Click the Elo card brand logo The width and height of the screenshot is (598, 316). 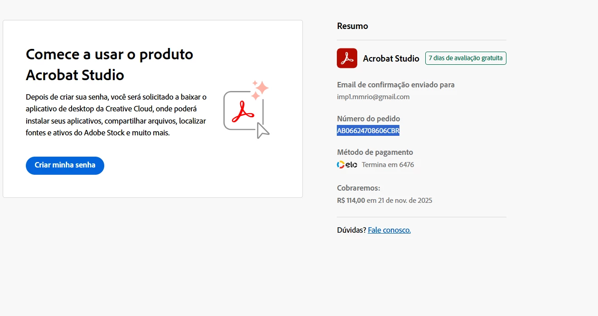tap(347, 165)
